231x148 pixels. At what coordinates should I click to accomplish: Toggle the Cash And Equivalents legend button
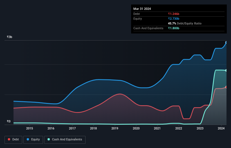point(65,140)
